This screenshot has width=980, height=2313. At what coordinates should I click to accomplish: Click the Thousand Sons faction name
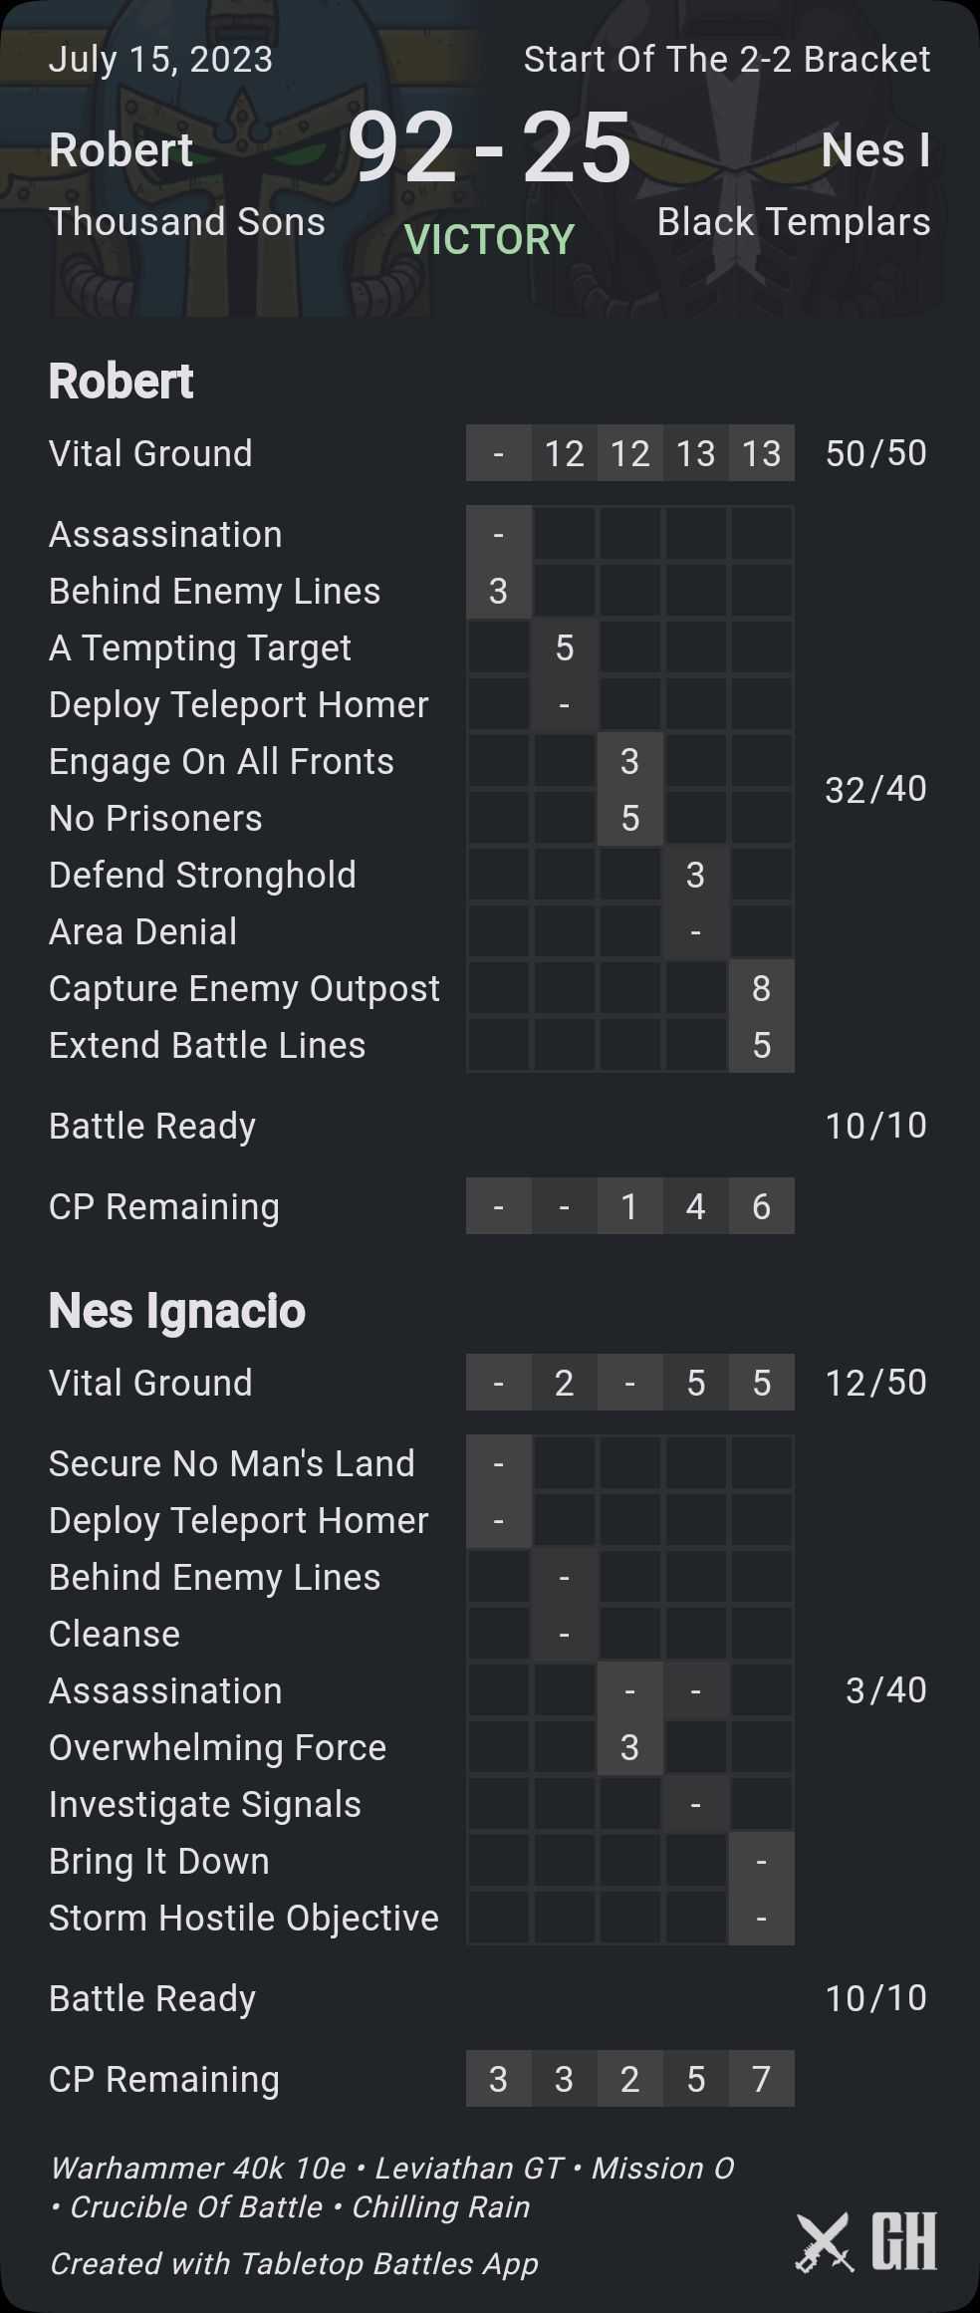coord(187,222)
